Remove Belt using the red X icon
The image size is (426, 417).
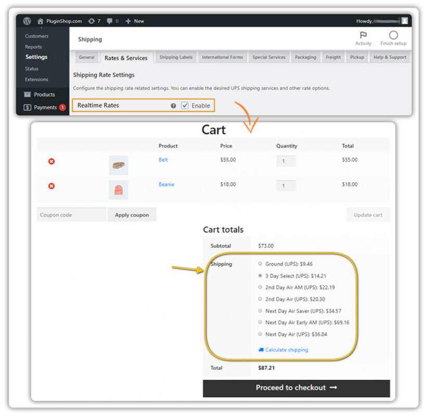(x=51, y=162)
